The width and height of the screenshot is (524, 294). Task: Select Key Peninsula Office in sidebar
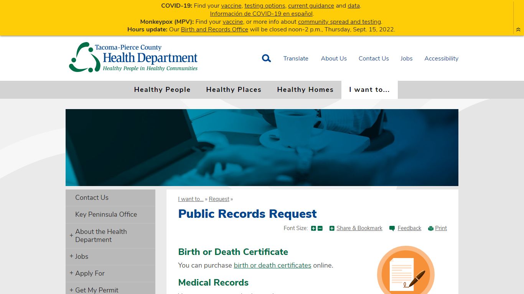pyautogui.click(x=110, y=214)
